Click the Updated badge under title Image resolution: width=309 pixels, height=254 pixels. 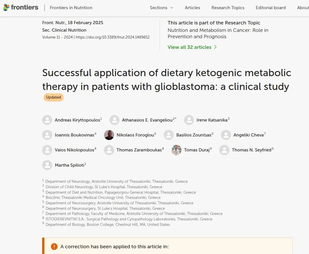pos(54,97)
